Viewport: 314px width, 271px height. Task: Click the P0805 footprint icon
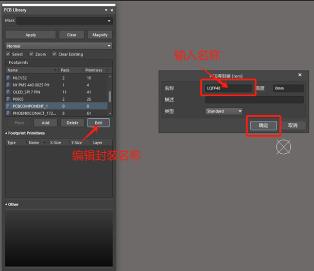[x=8, y=99]
